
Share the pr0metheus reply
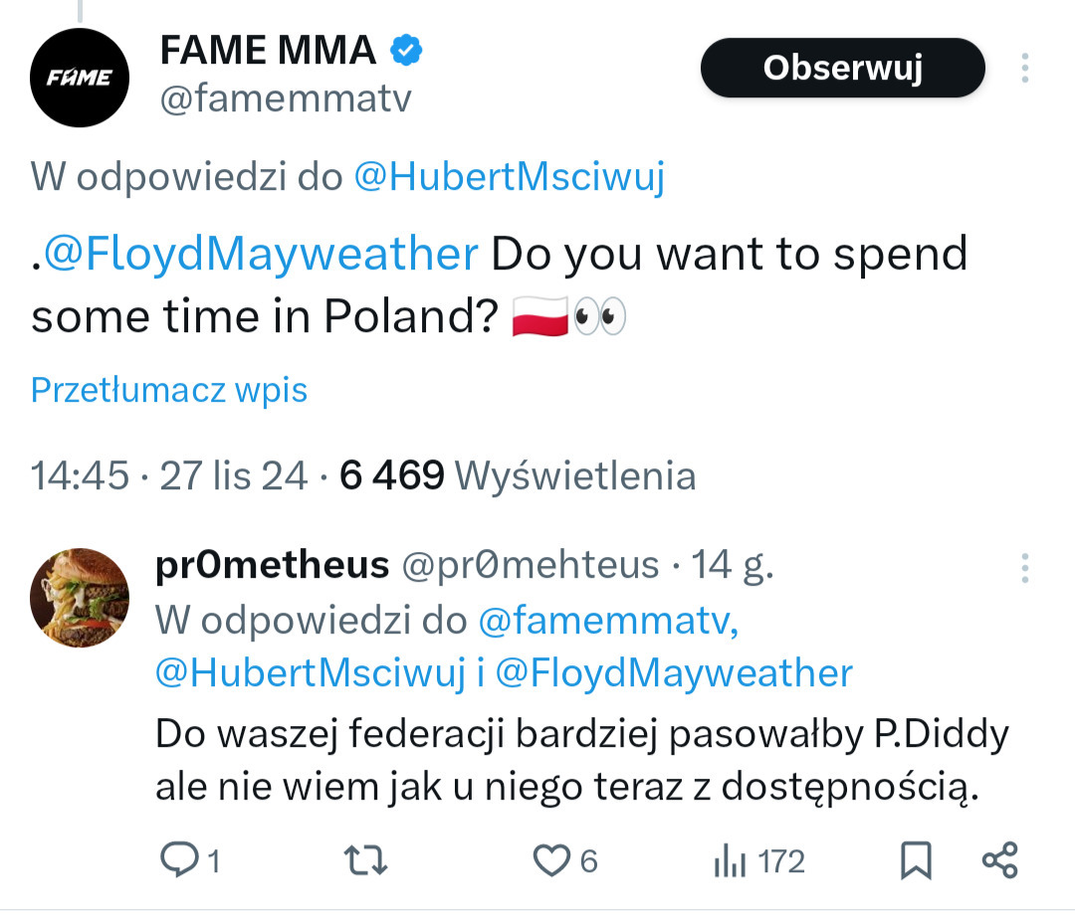coord(999,860)
